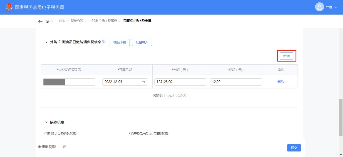Image resolution: width=343 pixels, height=157 pixels.
Task: Collapse the 接收信息 section
Action: point(46,122)
